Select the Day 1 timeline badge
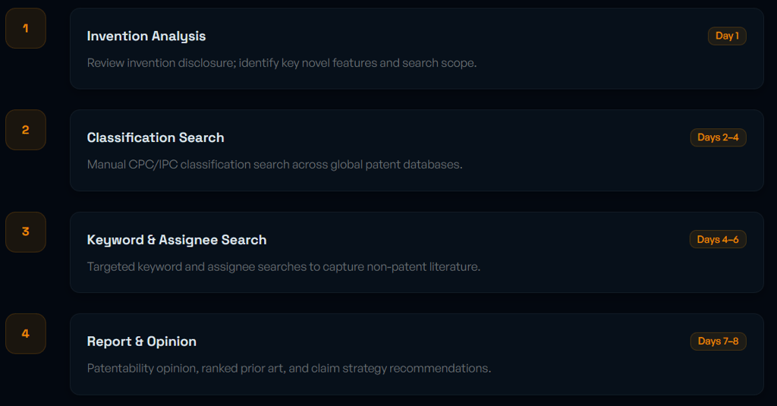 click(x=727, y=36)
